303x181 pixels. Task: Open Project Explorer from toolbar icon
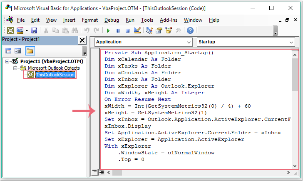click(x=149, y=30)
